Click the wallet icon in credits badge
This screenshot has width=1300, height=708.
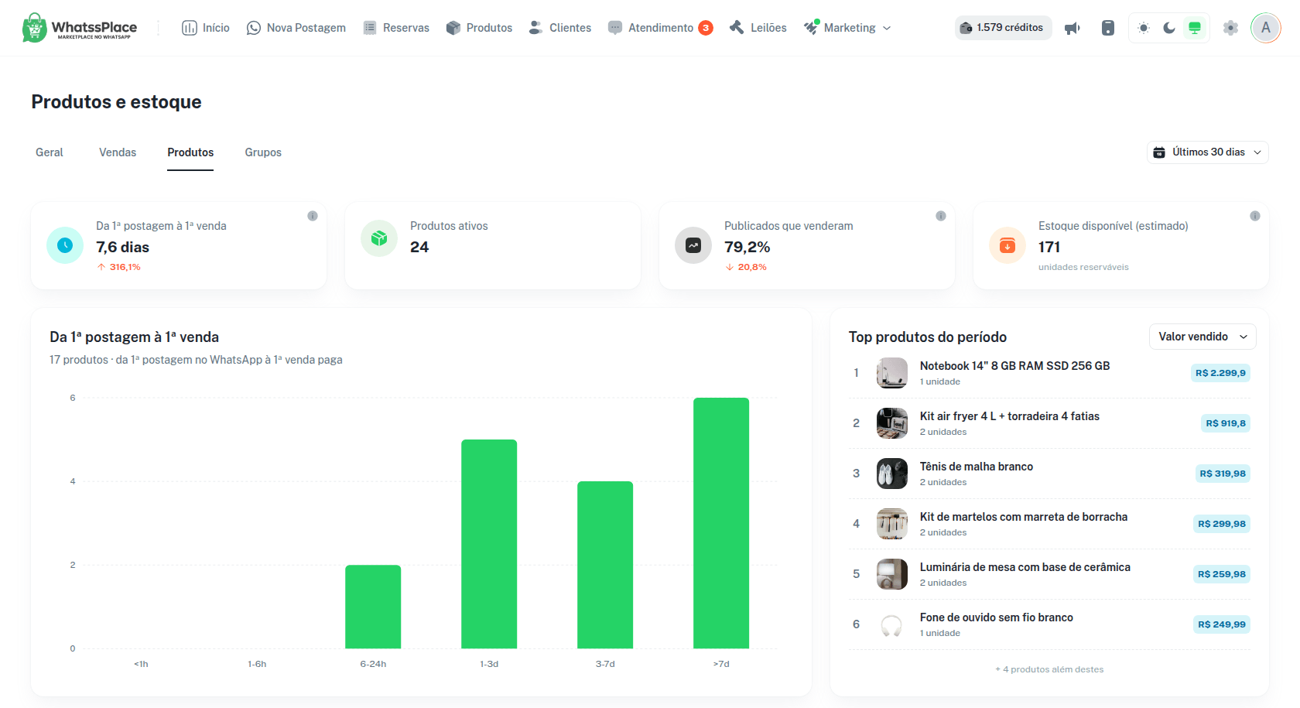pos(966,28)
